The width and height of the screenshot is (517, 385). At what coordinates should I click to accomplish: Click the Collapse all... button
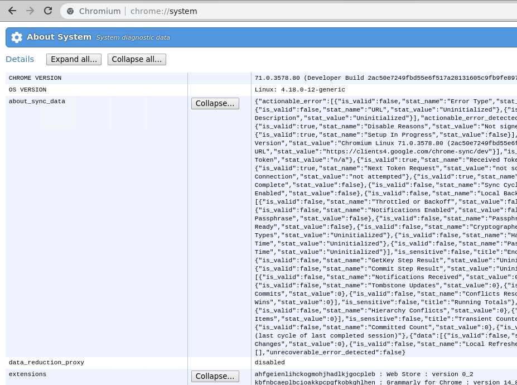[x=137, y=59]
